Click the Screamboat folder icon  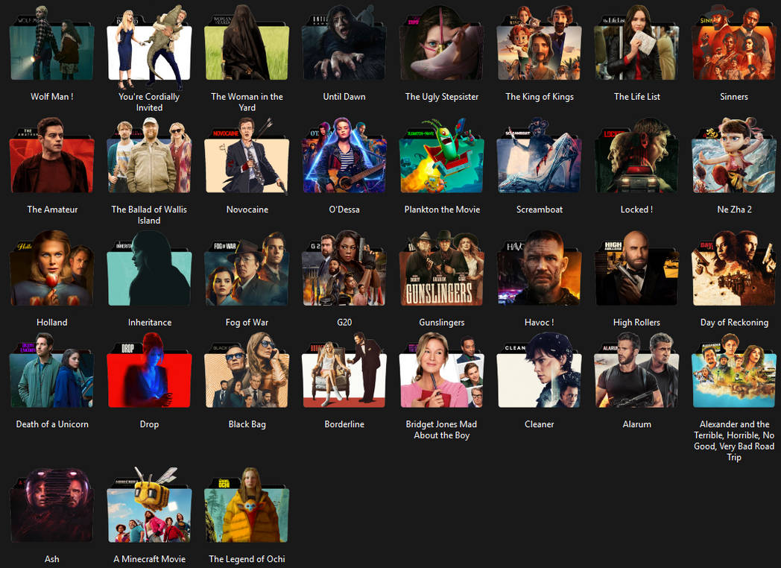(539, 156)
